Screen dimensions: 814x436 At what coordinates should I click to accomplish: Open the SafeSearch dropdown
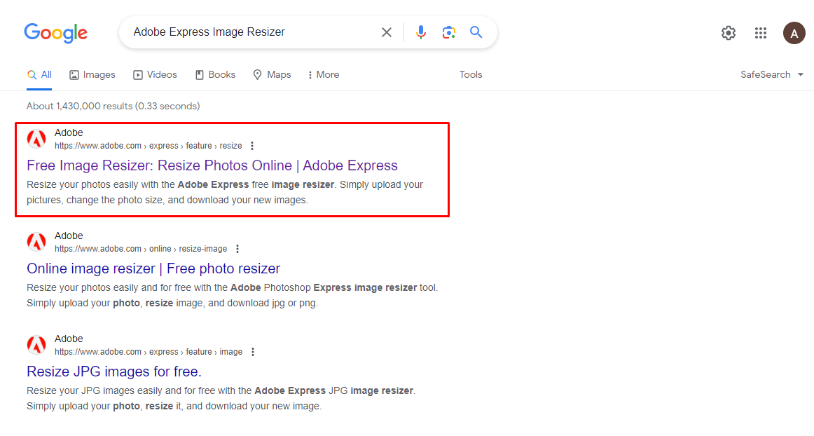(x=771, y=74)
